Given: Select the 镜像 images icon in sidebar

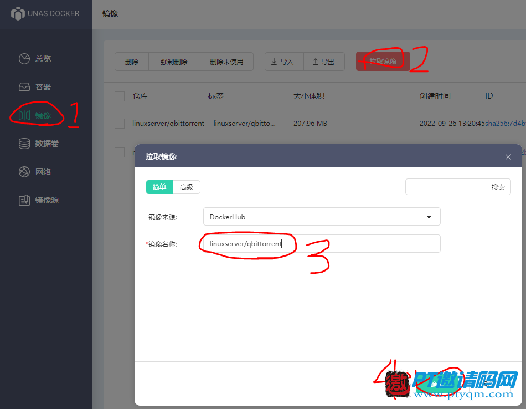Looking at the screenshot, I should click(x=24, y=115).
